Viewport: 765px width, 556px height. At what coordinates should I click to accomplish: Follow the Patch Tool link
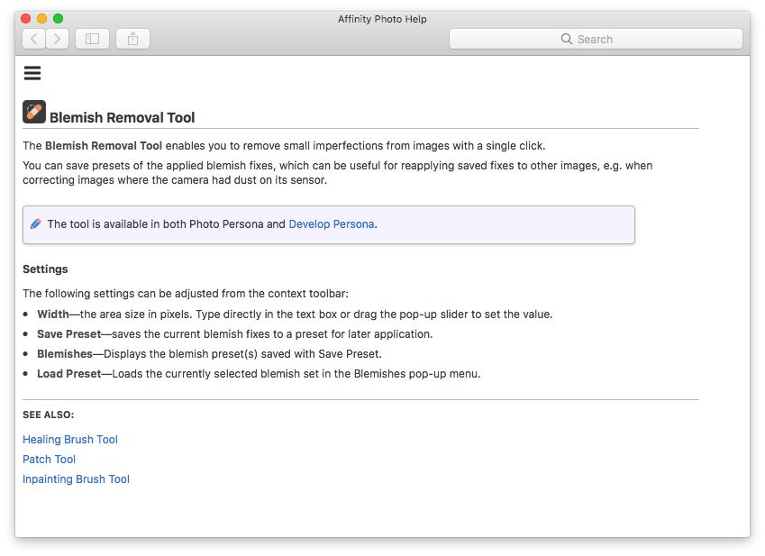[50, 460]
